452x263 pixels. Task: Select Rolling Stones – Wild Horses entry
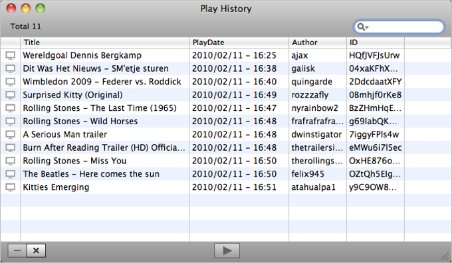click(x=226, y=122)
